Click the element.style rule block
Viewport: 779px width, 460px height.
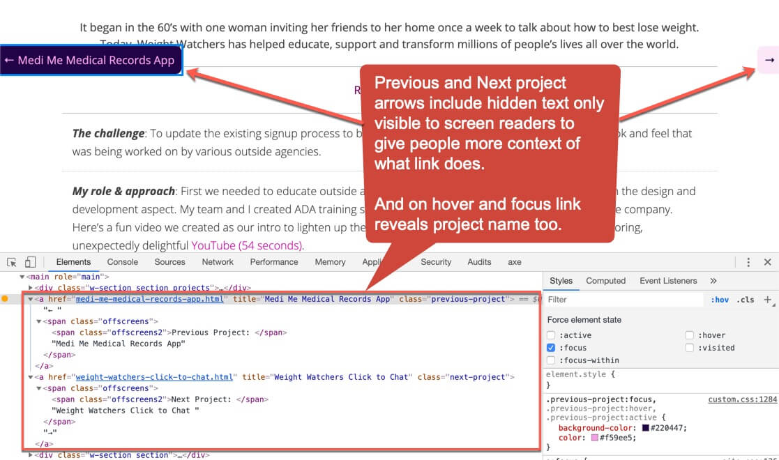coord(660,380)
